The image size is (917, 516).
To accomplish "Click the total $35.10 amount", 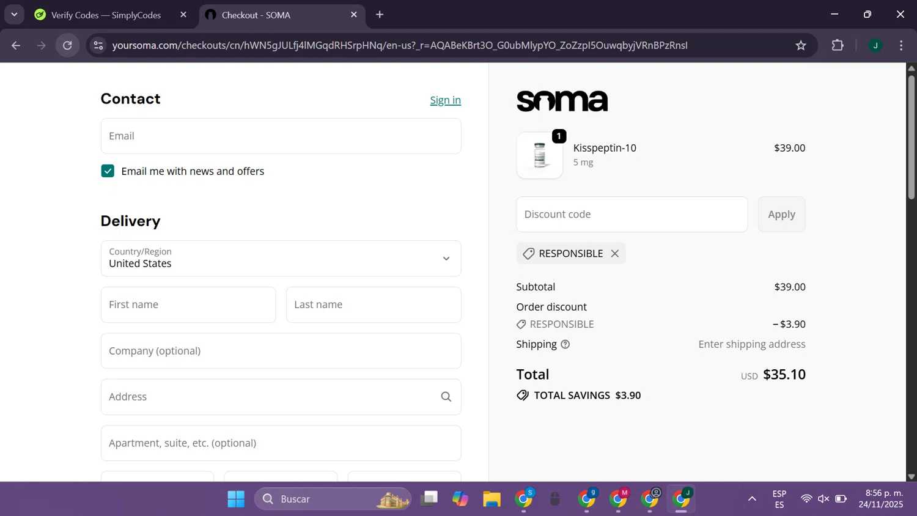I will pos(784,374).
